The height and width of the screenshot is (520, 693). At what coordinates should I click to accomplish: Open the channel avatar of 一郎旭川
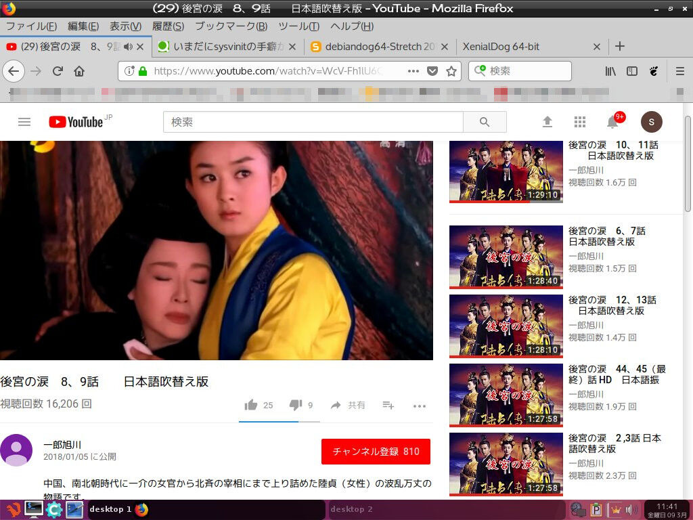tap(16, 450)
